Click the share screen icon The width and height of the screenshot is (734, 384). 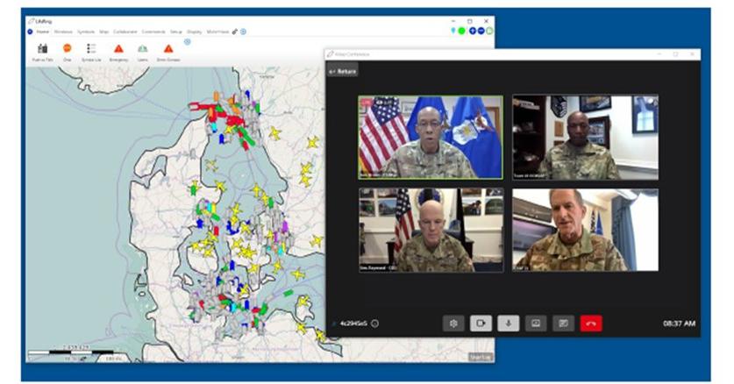pyautogui.click(x=536, y=324)
